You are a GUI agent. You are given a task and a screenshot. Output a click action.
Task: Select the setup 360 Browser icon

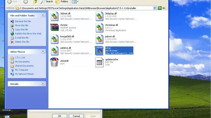click(x=99, y=51)
